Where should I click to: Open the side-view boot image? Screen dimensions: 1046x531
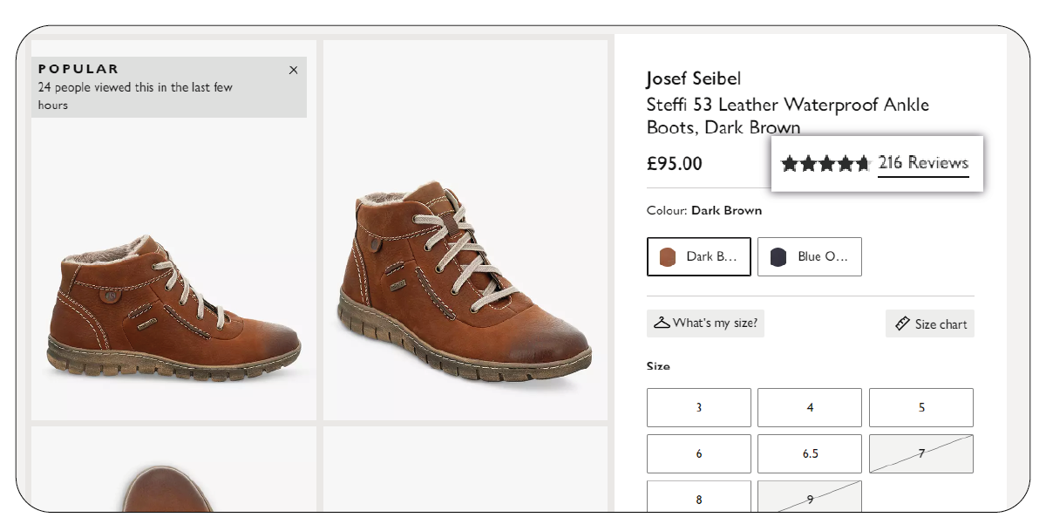(173, 230)
